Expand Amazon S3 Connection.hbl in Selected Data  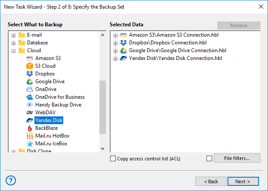click(115, 35)
